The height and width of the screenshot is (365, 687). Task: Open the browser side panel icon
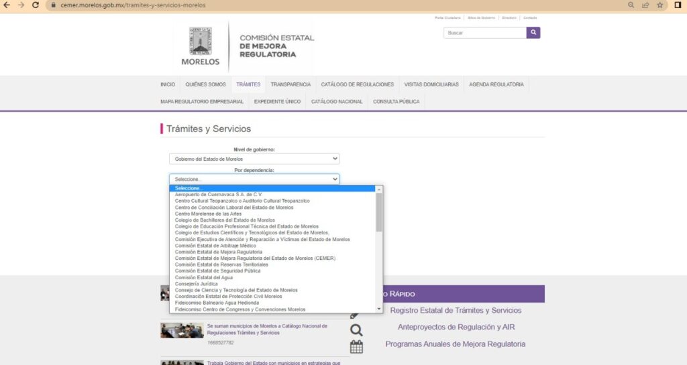click(x=678, y=5)
